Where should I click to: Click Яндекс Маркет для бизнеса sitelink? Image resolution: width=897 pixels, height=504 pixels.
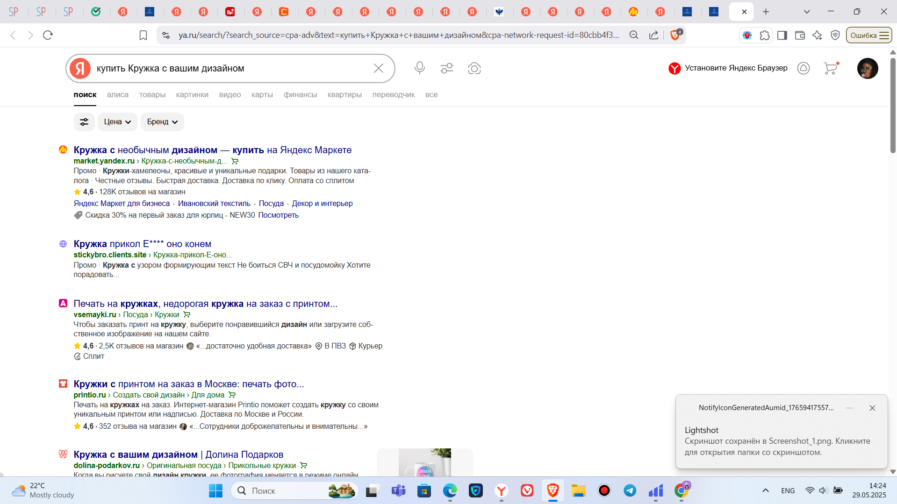122,203
